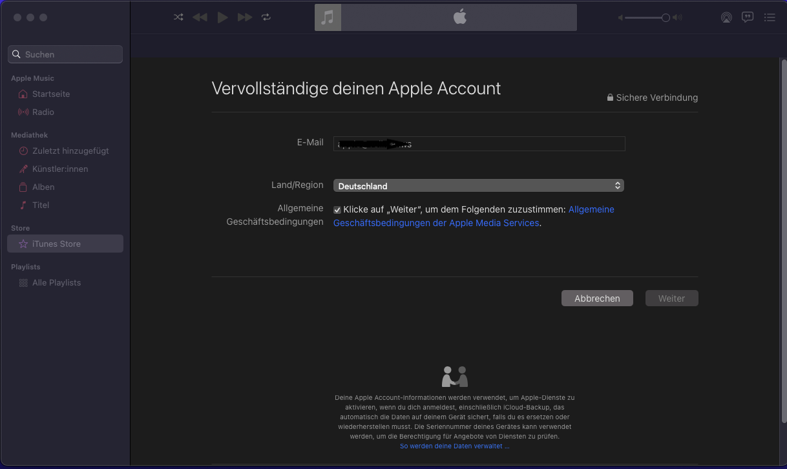787x469 pixels.
Task: Toggle the terms agreement checkbox
Action: tap(337, 210)
